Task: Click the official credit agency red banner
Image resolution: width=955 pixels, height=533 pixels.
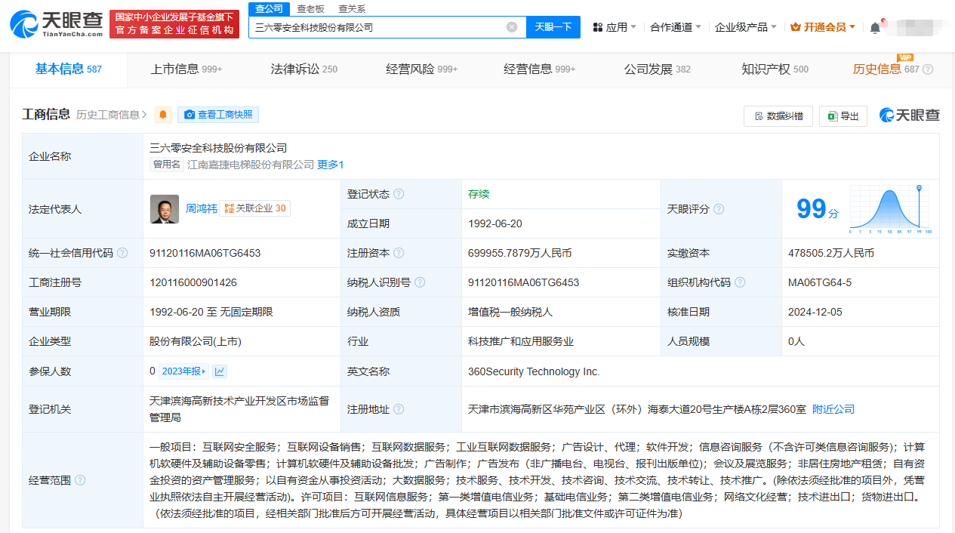Action: click(174, 24)
